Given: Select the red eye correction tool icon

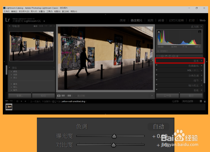Looking at the screenshot, I should coord(166,56).
